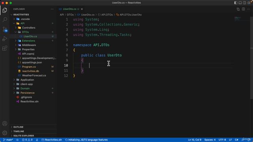Open the Explorer view in activity bar
This screenshot has height=142, width=253.
point(5,10)
